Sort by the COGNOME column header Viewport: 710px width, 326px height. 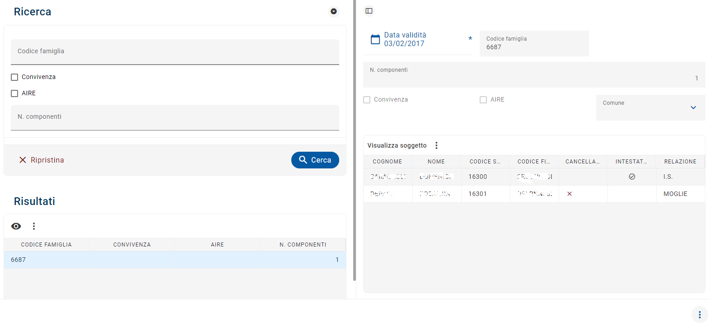coord(387,162)
